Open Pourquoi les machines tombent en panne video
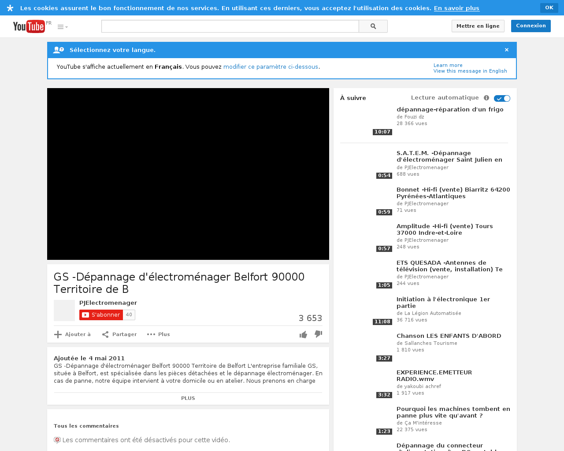 [x=453, y=412]
